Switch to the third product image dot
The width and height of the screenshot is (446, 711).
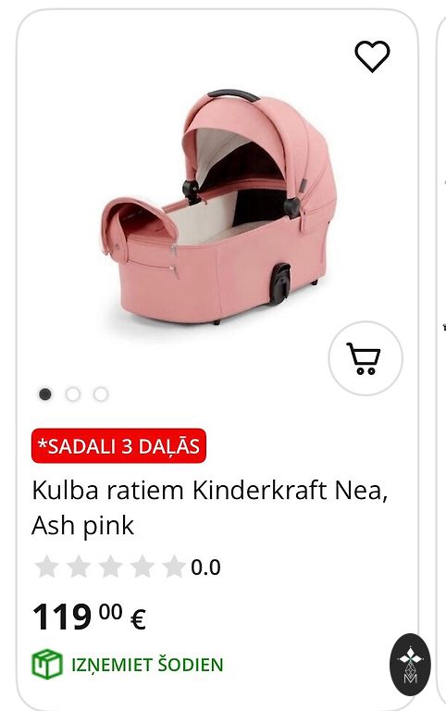[x=101, y=394]
